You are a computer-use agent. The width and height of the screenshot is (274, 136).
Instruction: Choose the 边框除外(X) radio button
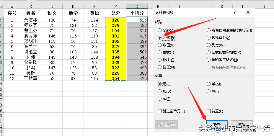[208, 38]
